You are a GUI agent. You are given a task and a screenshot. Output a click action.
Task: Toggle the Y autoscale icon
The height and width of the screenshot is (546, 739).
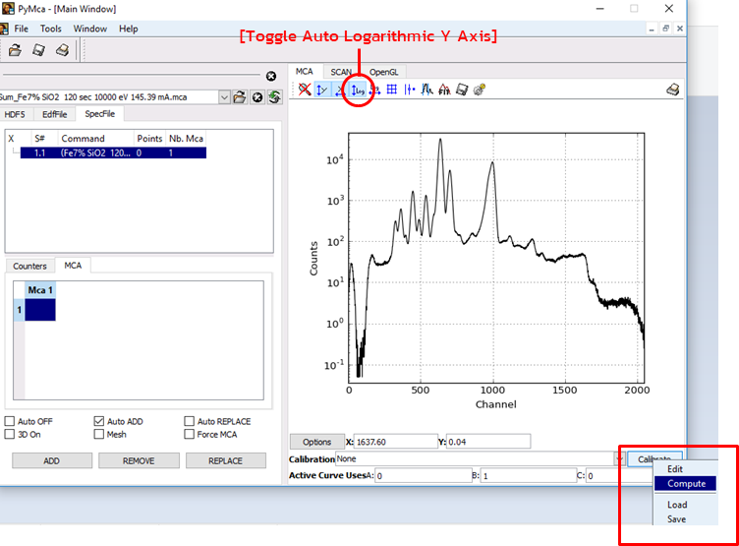tap(322, 90)
